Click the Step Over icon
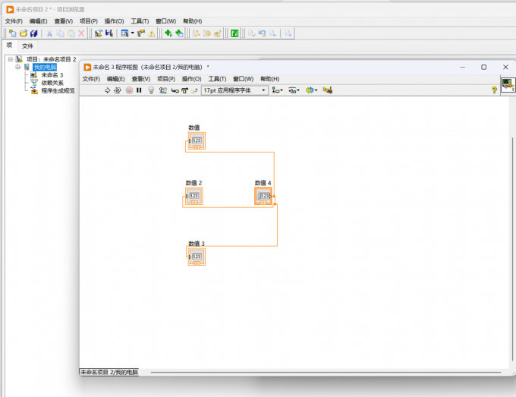 [184, 90]
